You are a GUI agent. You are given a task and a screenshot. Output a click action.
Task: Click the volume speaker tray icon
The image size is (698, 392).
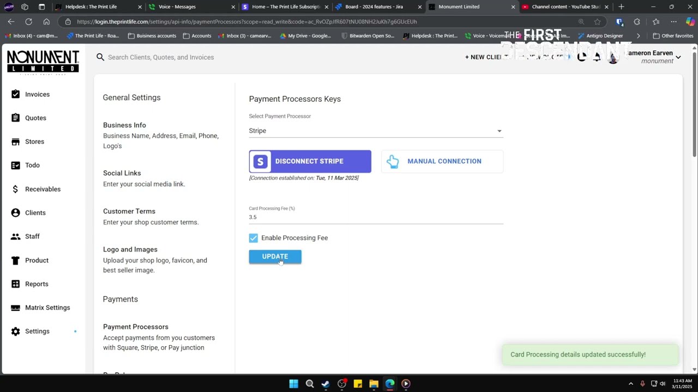point(663,384)
